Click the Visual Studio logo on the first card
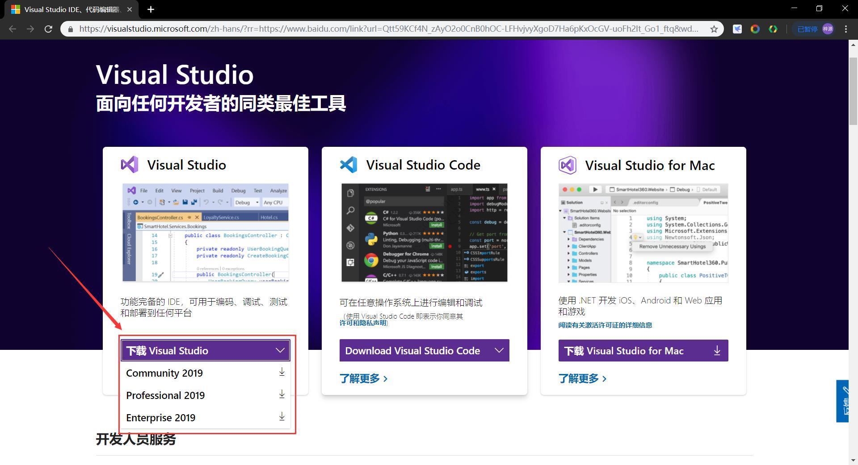858x465 pixels. pyautogui.click(x=129, y=165)
